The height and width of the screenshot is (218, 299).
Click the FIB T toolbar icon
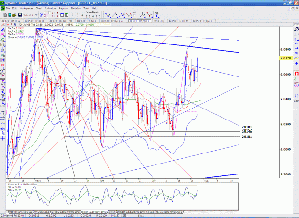[156, 15]
